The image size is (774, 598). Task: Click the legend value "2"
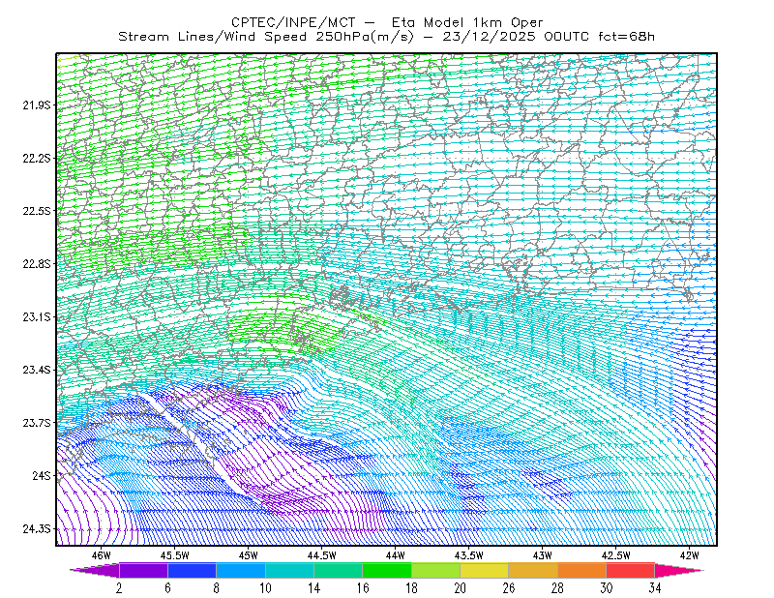click(119, 588)
